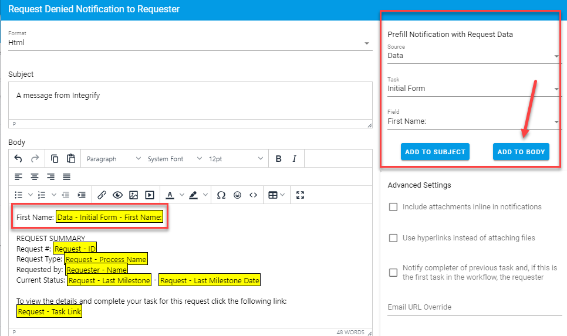This screenshot has height=336, width=567.
Task: Open the Paragraph block style menu
Action: pos(113,159)
